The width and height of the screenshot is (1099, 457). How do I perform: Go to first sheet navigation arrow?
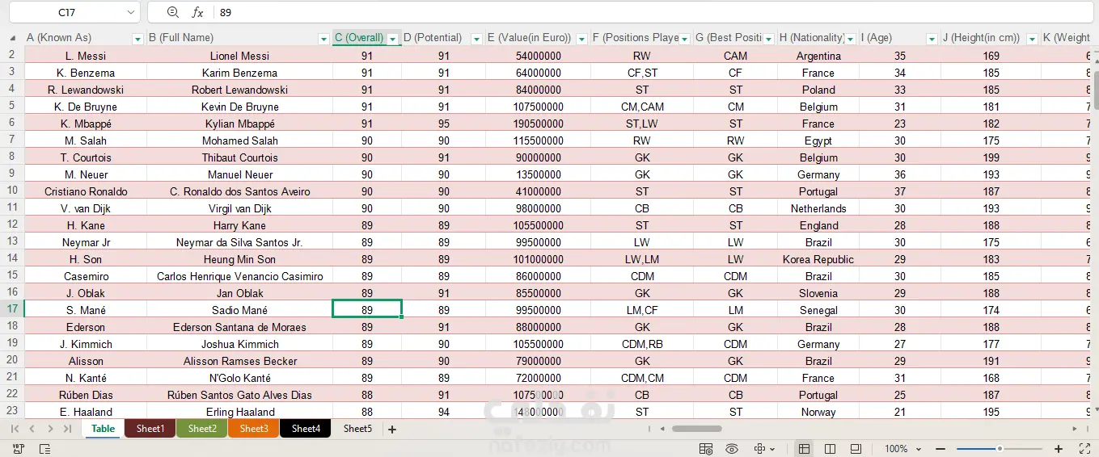(x=15, y=429)
